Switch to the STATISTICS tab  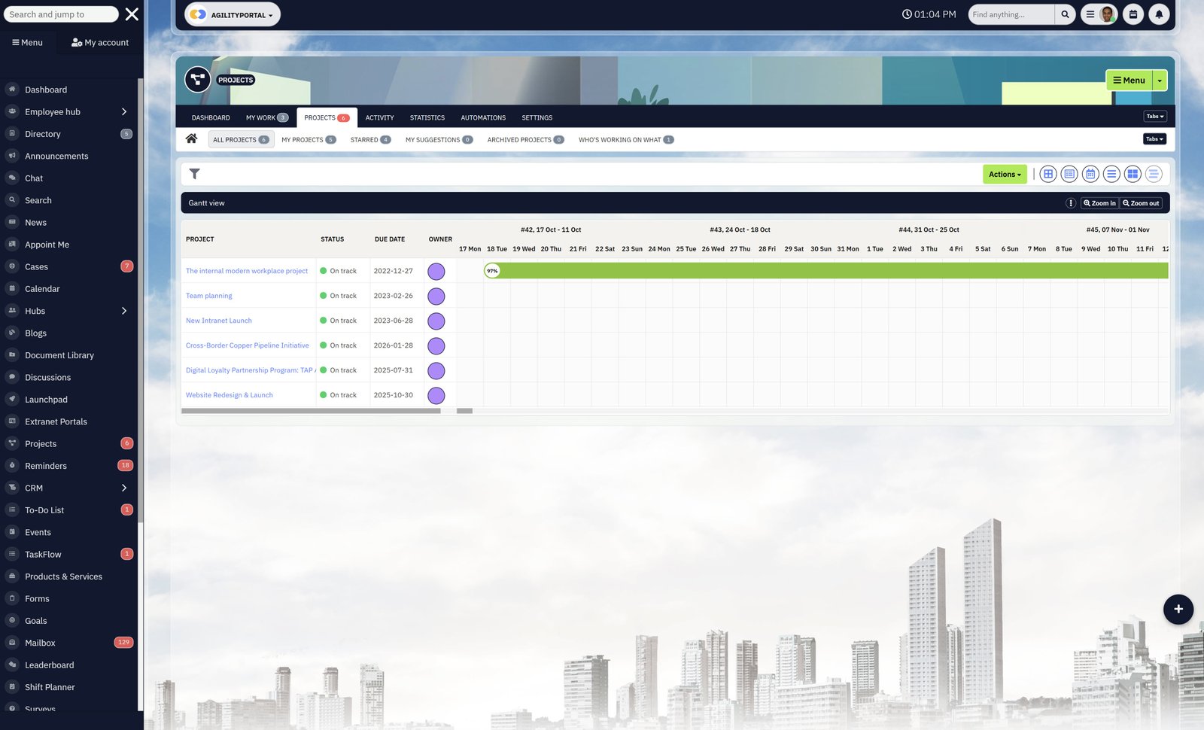pos(427,117)
